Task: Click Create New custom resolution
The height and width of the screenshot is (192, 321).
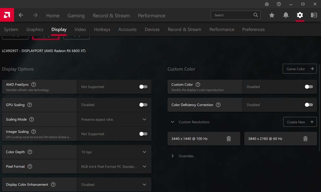Action: (x=300, y=122)
